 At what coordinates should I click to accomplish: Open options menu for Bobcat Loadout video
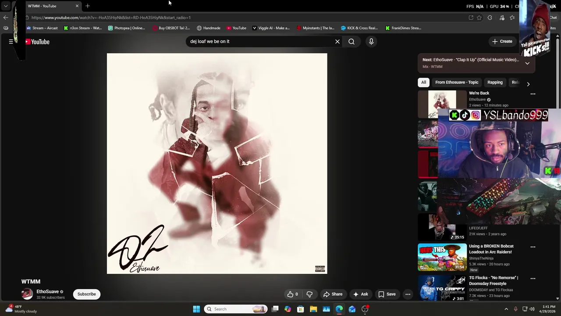(x=533, y=247)
